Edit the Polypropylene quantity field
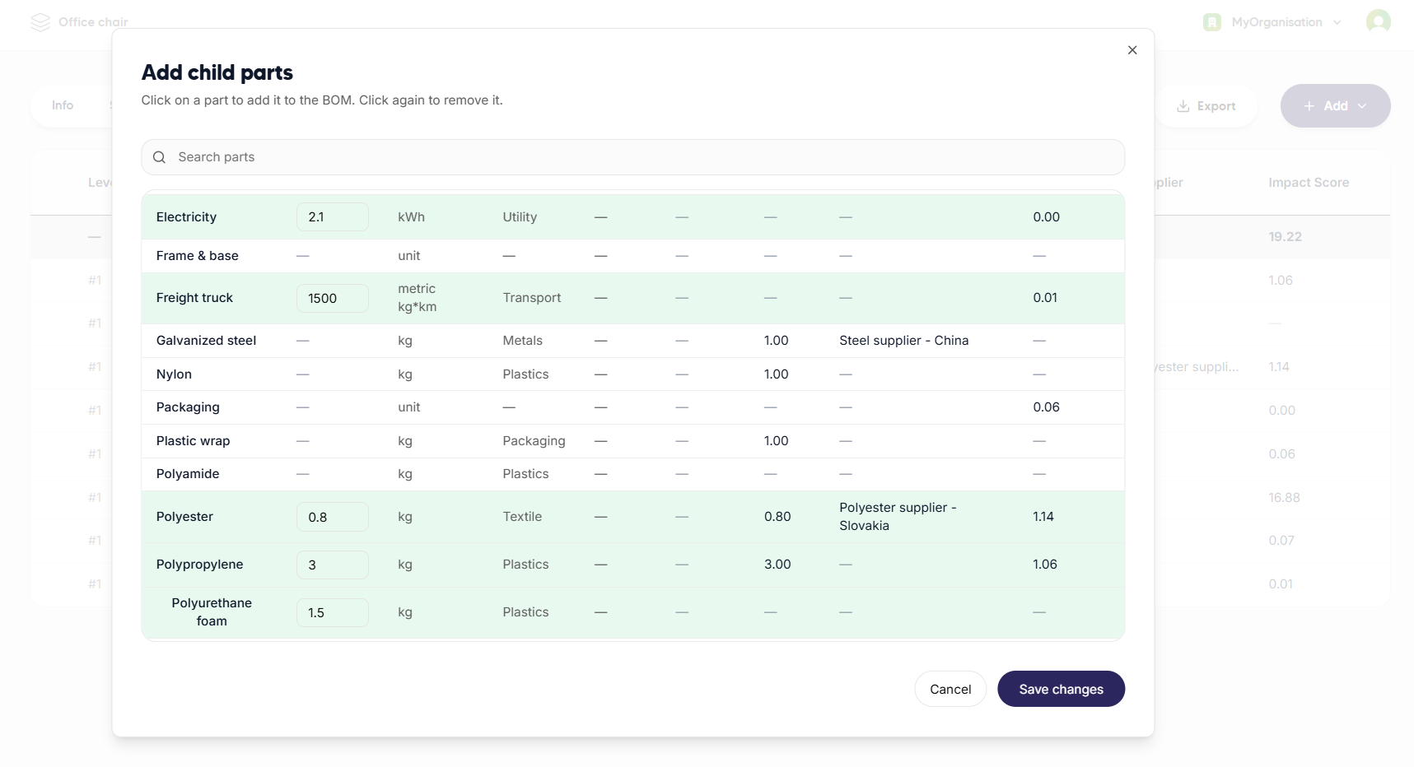The image size is (1414, 767). [332, 565]
